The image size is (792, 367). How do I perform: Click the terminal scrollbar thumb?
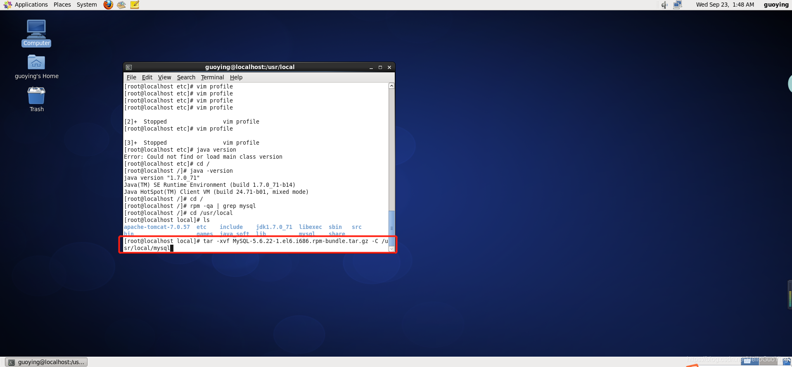pos(391,228)
